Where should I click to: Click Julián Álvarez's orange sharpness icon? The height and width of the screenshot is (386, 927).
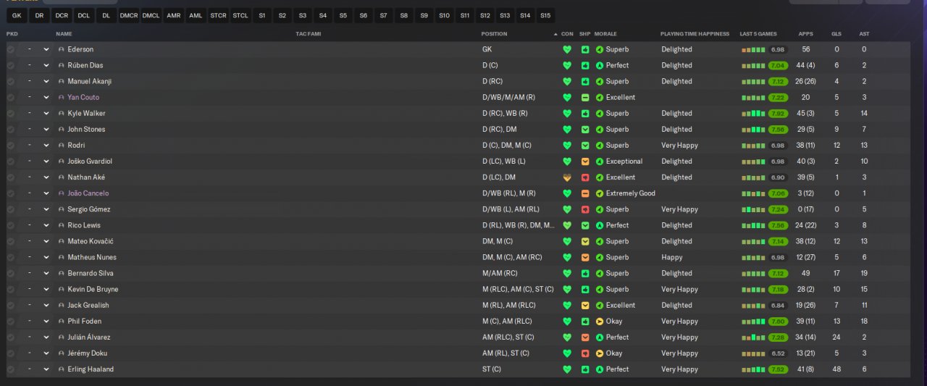[585, 337]
